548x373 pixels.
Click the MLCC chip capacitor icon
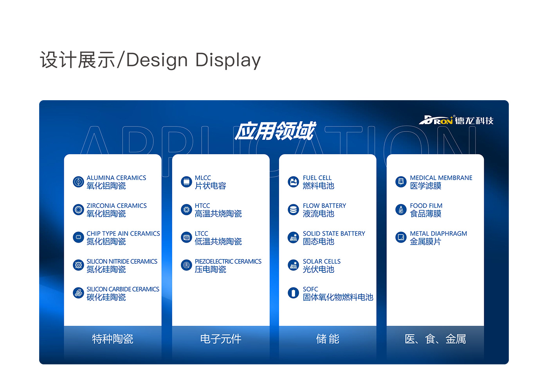[186, 182]
